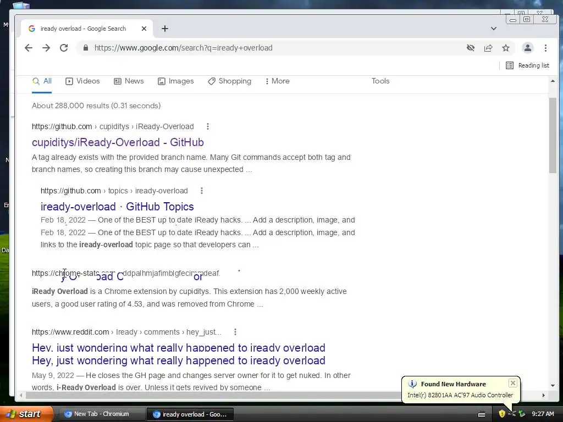
Task: View site information via the lock icon
Action: coord(85,48)
